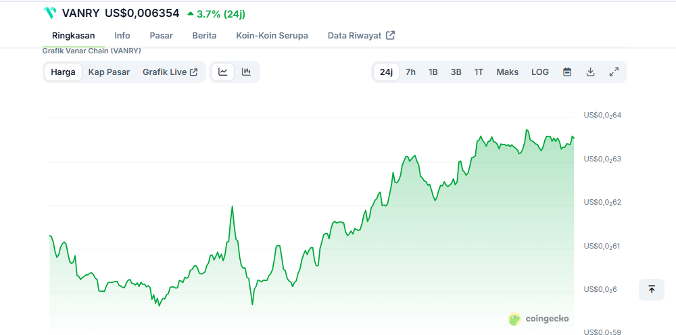This screenshot has width=676, height=335.
Task: Click the 3.7% (24j) change indicator
Action: pos(216,14)
